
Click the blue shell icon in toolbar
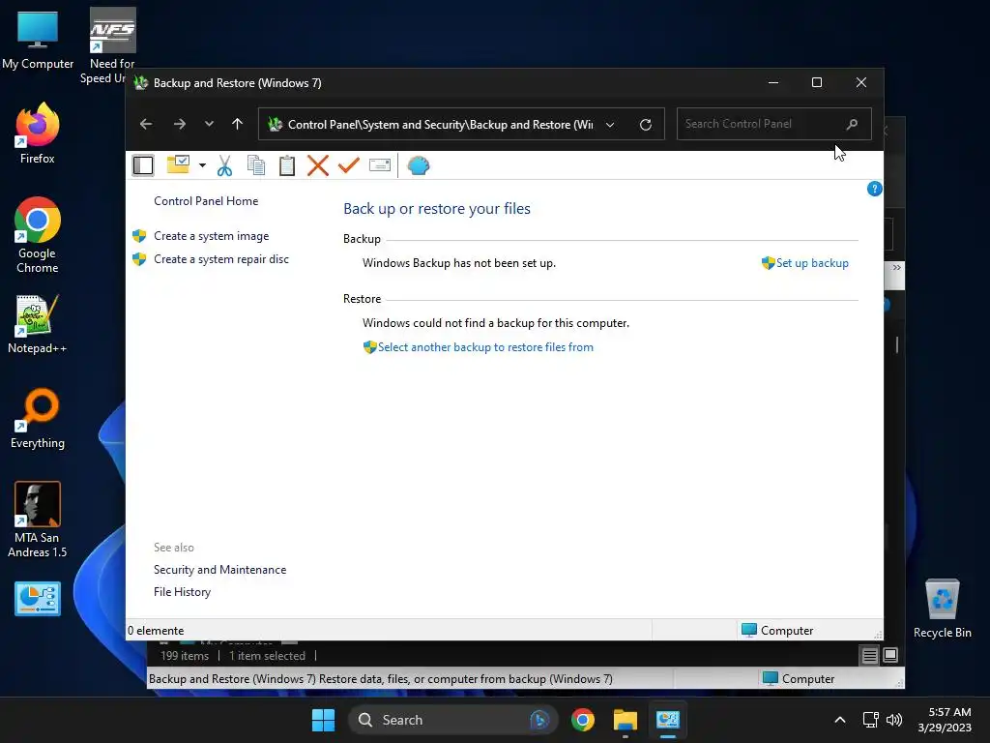tap(418, 165)
